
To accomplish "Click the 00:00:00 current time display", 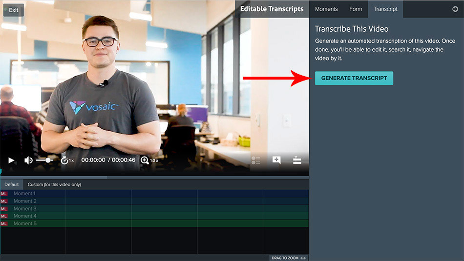I will point(93,160).
